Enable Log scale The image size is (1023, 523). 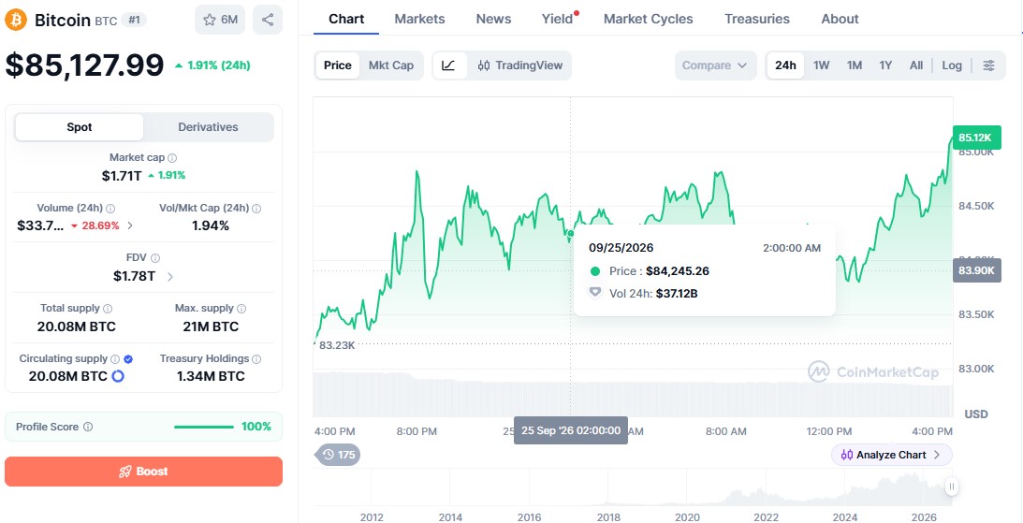click(952, 65)
